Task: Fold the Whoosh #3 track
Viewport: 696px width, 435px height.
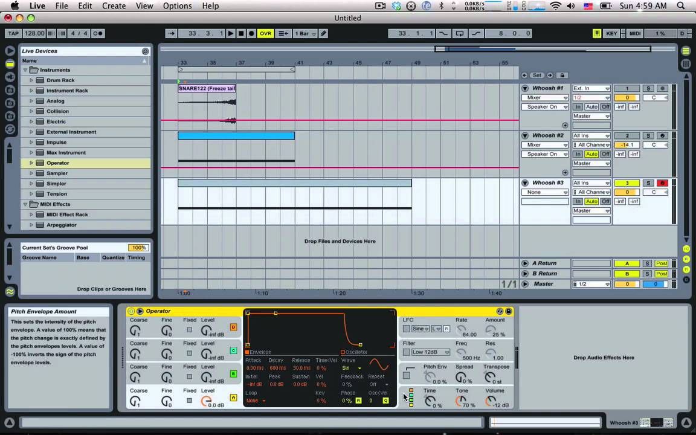Action: 525,183
